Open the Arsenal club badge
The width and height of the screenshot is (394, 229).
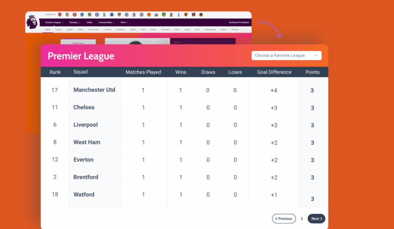[x=60, y=15]
